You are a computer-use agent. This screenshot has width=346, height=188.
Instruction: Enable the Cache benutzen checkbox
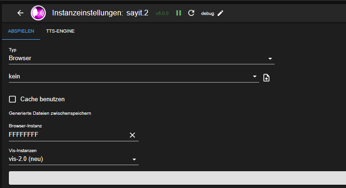coord(13,99)
